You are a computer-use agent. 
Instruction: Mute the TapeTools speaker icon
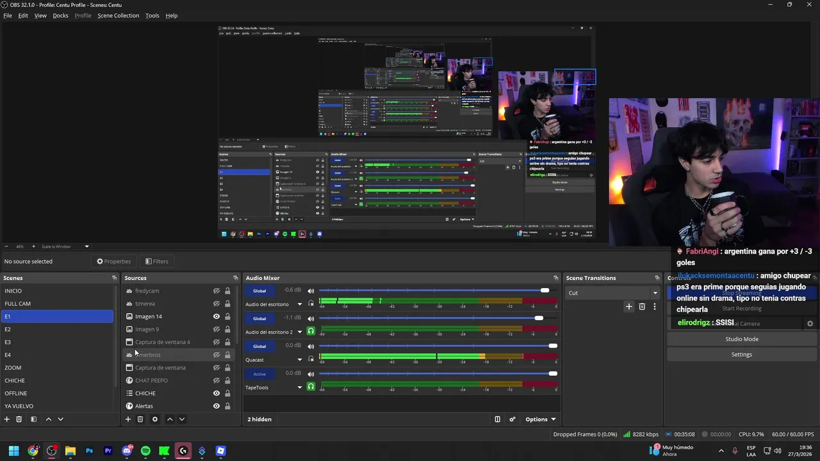[311, 374]
